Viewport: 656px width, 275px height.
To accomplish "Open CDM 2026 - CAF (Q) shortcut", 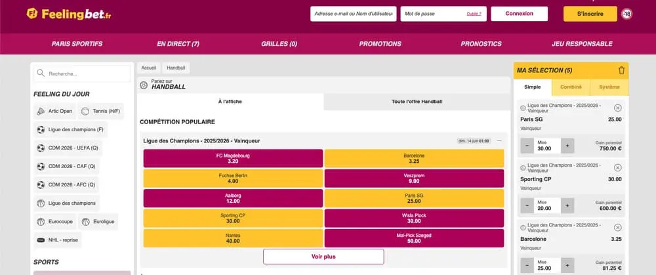I will coord(66,167).
